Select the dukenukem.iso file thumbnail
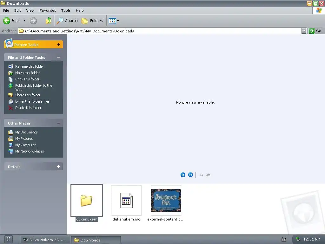 [126, 200]
